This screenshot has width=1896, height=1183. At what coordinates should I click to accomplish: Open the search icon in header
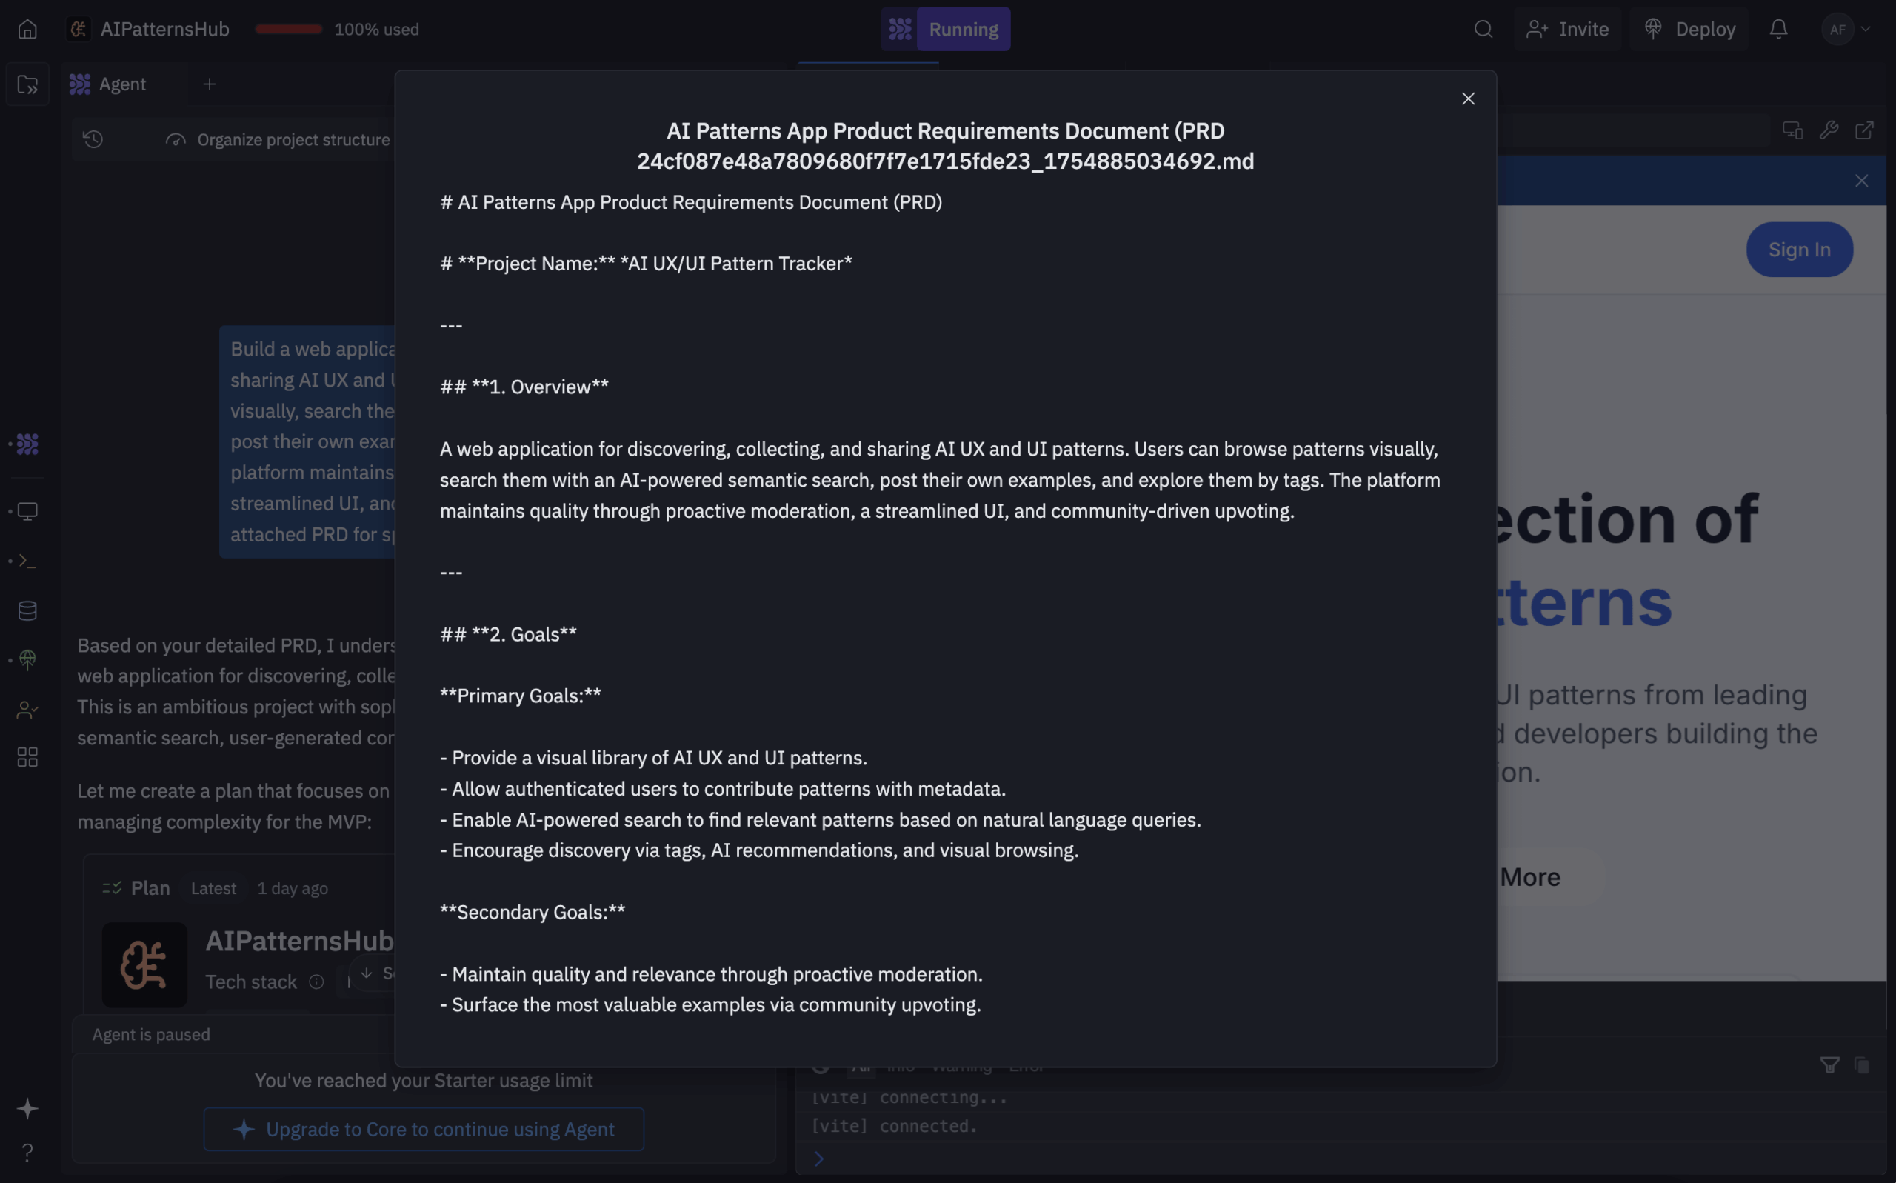(x=1483, y=29)
